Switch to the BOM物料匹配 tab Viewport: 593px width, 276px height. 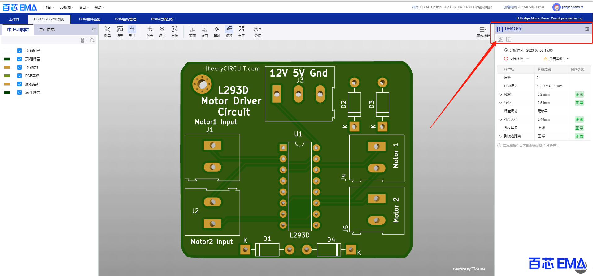click(89, 19)
